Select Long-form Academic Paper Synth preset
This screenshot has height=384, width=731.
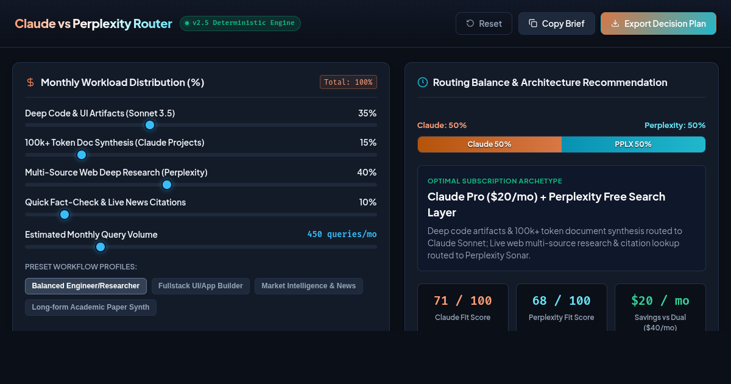(91, 307)
